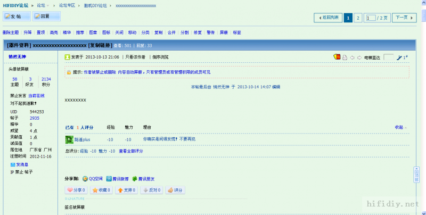
Task: Go to previous thread with left arrow
Action: tap(352, 57)
